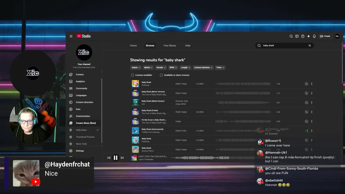Open the three-dot menu for It's My Ocean x Baby Shark
Viewport: 345px width, 194px height.
click(312, 121)
